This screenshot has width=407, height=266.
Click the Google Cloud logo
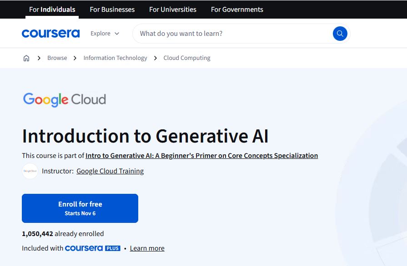click(x=64, y=99)
